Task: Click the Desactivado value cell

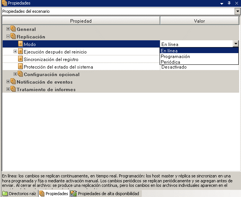Action: point(200,67)
